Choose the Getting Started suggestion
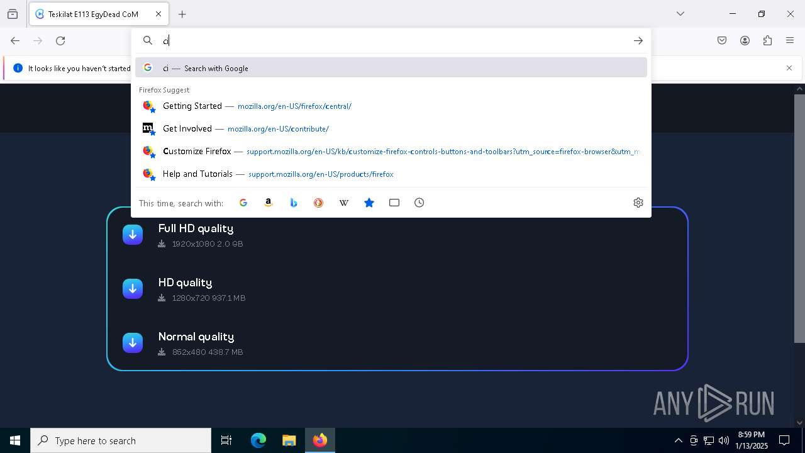805x453 pixels. coord(391,106)
